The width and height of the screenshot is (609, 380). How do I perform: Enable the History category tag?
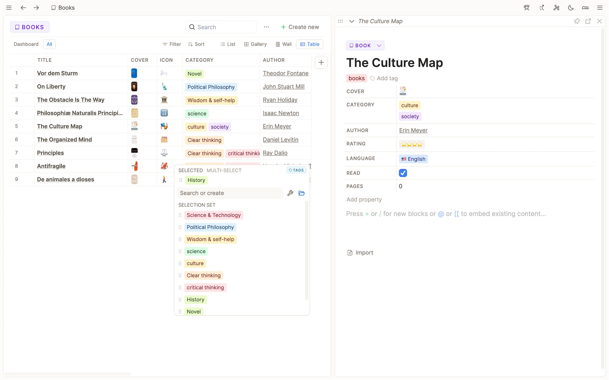pyautogui.click(x=195, y=300)
